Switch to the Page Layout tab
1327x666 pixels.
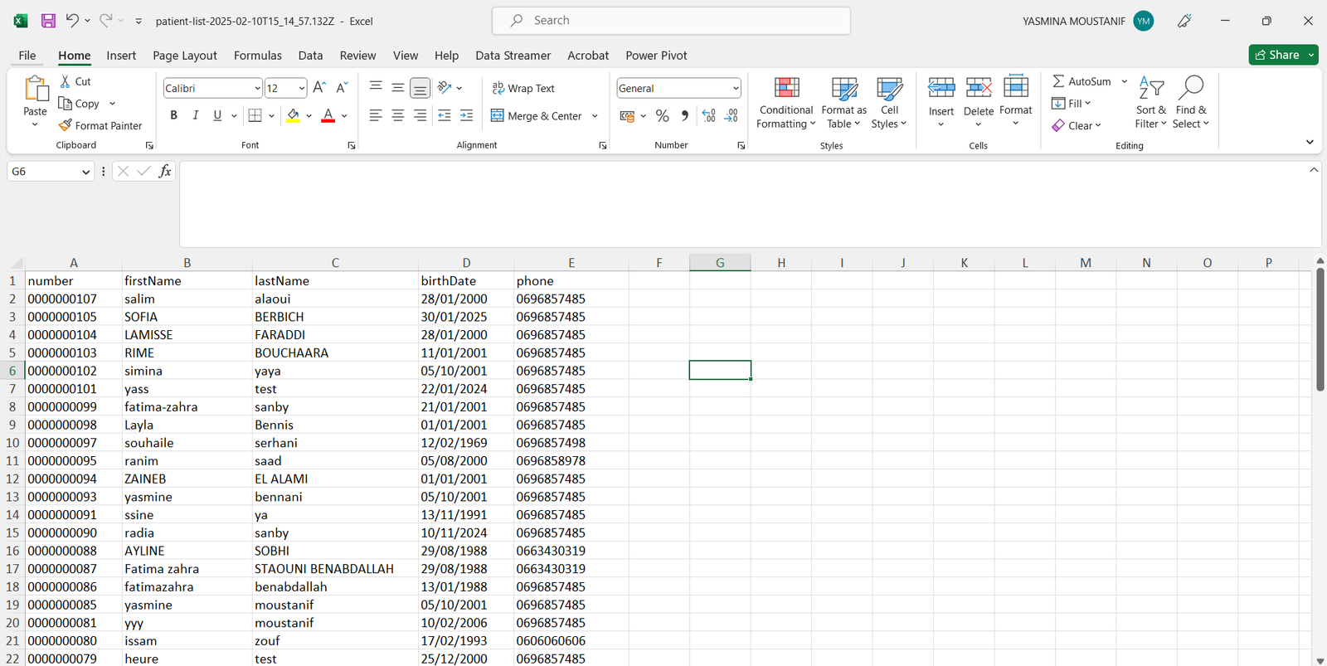(x=184, y=56)
